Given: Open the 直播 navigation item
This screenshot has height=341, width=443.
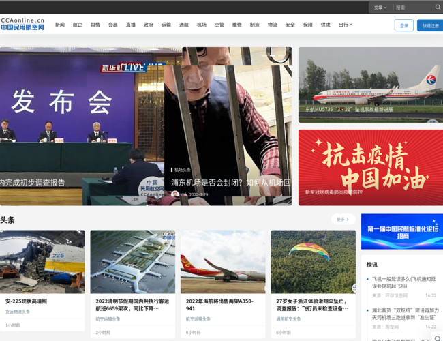Looking at the screenshot, I should tap(131, 25).
